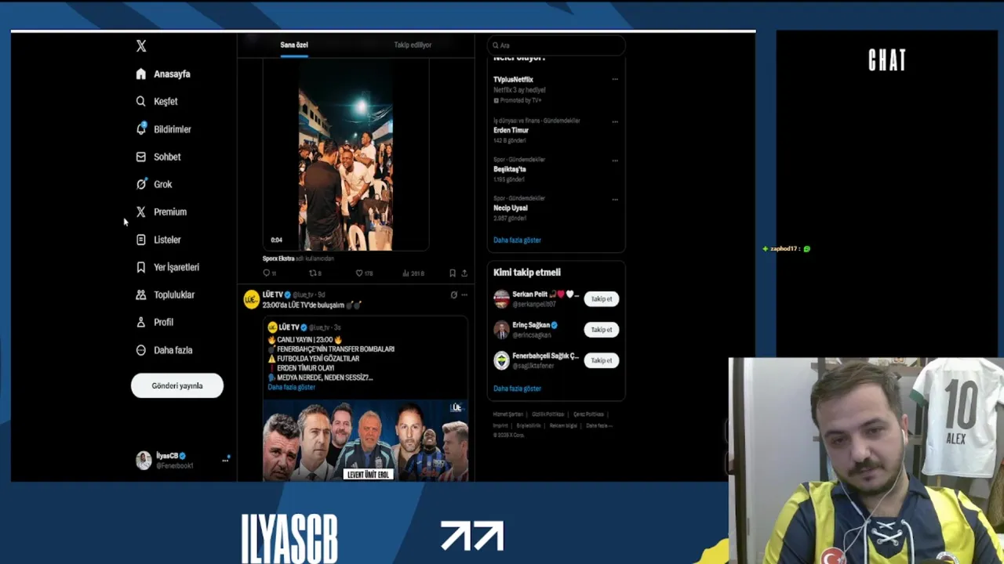This screenshot has width=1004, height=564.
Task: Open more options for Necip Uysal trend
Action: [x=615, y=199]
